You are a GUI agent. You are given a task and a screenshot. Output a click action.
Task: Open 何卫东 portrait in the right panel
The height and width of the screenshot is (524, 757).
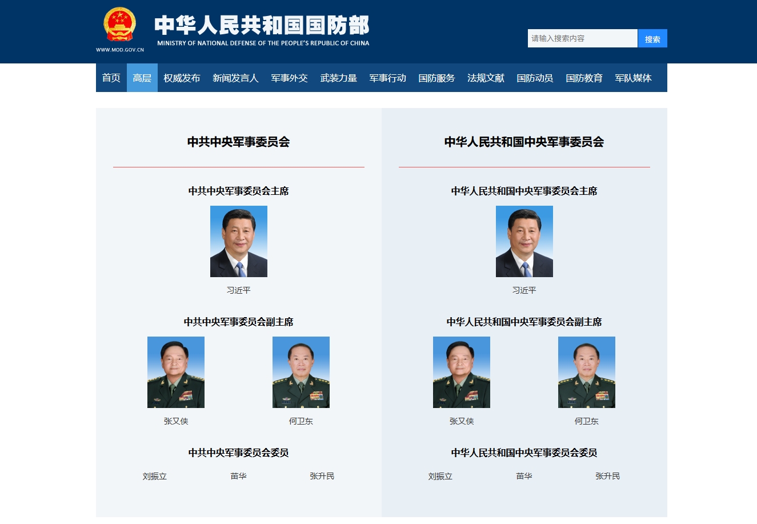pos(587,372)
